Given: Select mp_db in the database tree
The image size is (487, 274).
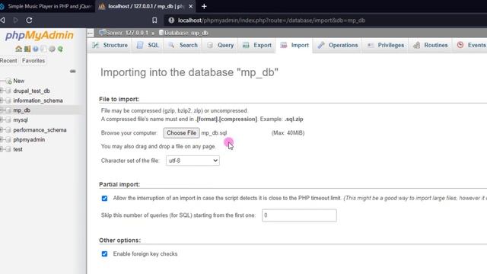Looking at the screenshot, I should tap(22, 110).
